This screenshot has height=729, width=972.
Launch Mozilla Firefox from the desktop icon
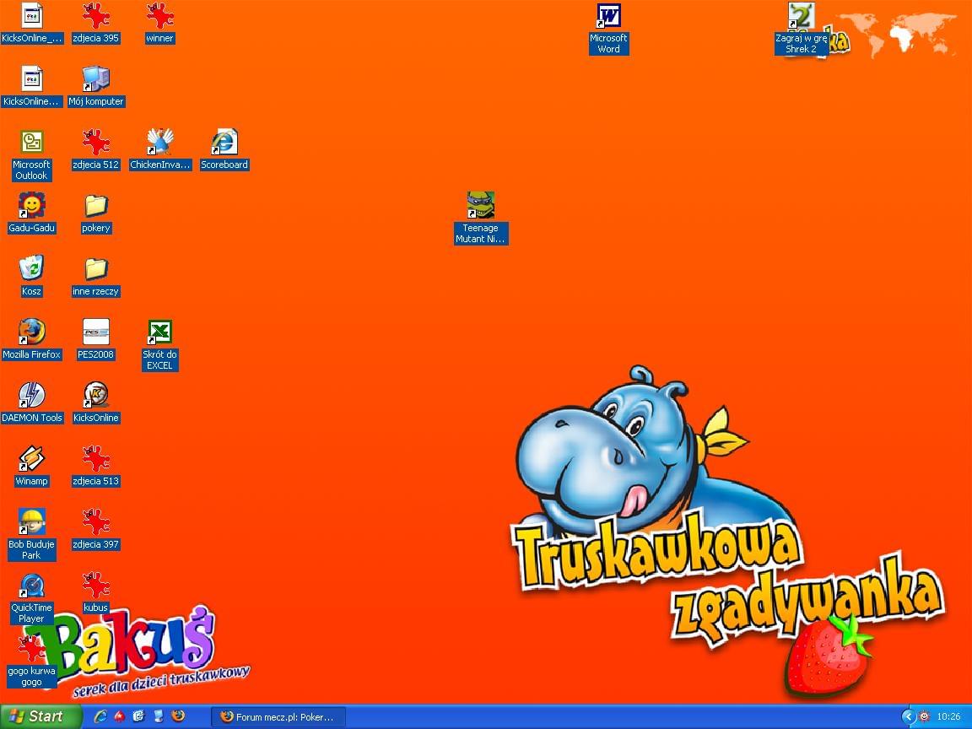click(31, 339)
